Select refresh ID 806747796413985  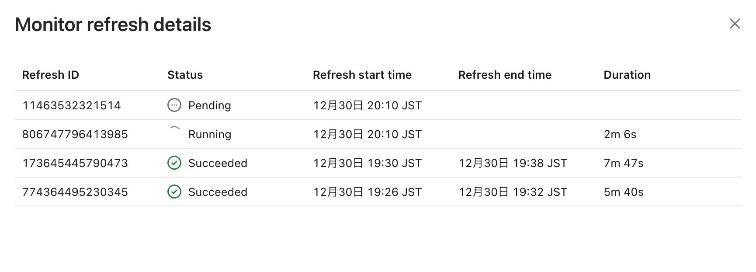[x=75, y=134]
